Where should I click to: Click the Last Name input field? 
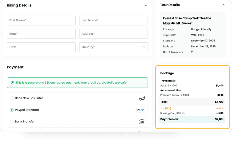coord(113,20)
